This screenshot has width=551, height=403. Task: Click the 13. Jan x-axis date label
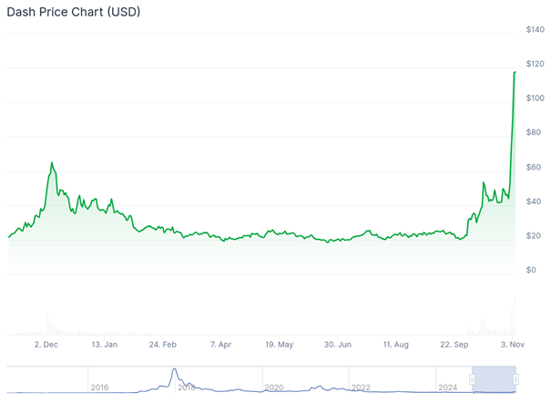(x=105, y=345)
